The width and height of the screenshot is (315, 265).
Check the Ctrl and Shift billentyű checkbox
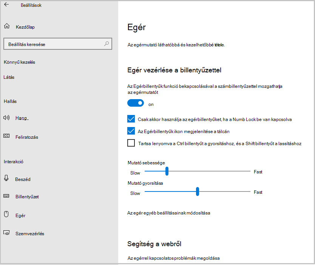coord(131,143)
